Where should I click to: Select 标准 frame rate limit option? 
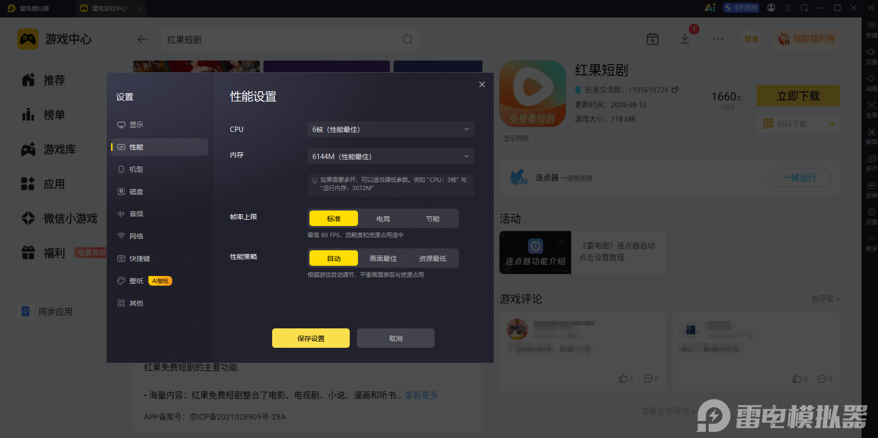click(334, 218)
